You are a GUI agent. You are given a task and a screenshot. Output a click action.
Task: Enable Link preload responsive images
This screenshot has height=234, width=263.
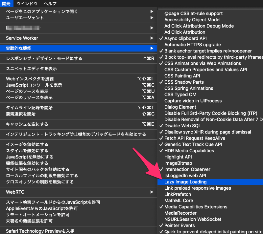point(210,188)
